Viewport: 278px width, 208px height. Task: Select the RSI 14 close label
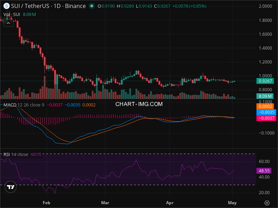point(16,155)
